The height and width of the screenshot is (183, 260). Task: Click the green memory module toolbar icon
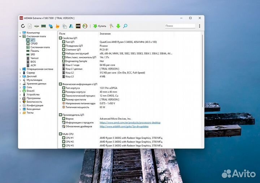43,26
